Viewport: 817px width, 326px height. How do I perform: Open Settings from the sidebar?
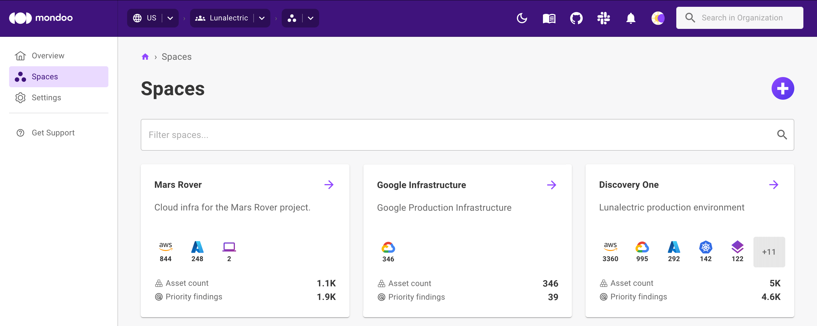(x=46, y=97)
